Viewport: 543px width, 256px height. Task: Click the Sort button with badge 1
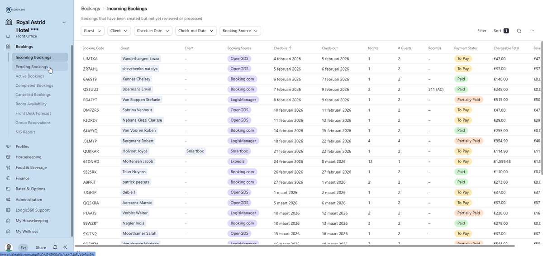pyautogui.click(x=501, y=31)
